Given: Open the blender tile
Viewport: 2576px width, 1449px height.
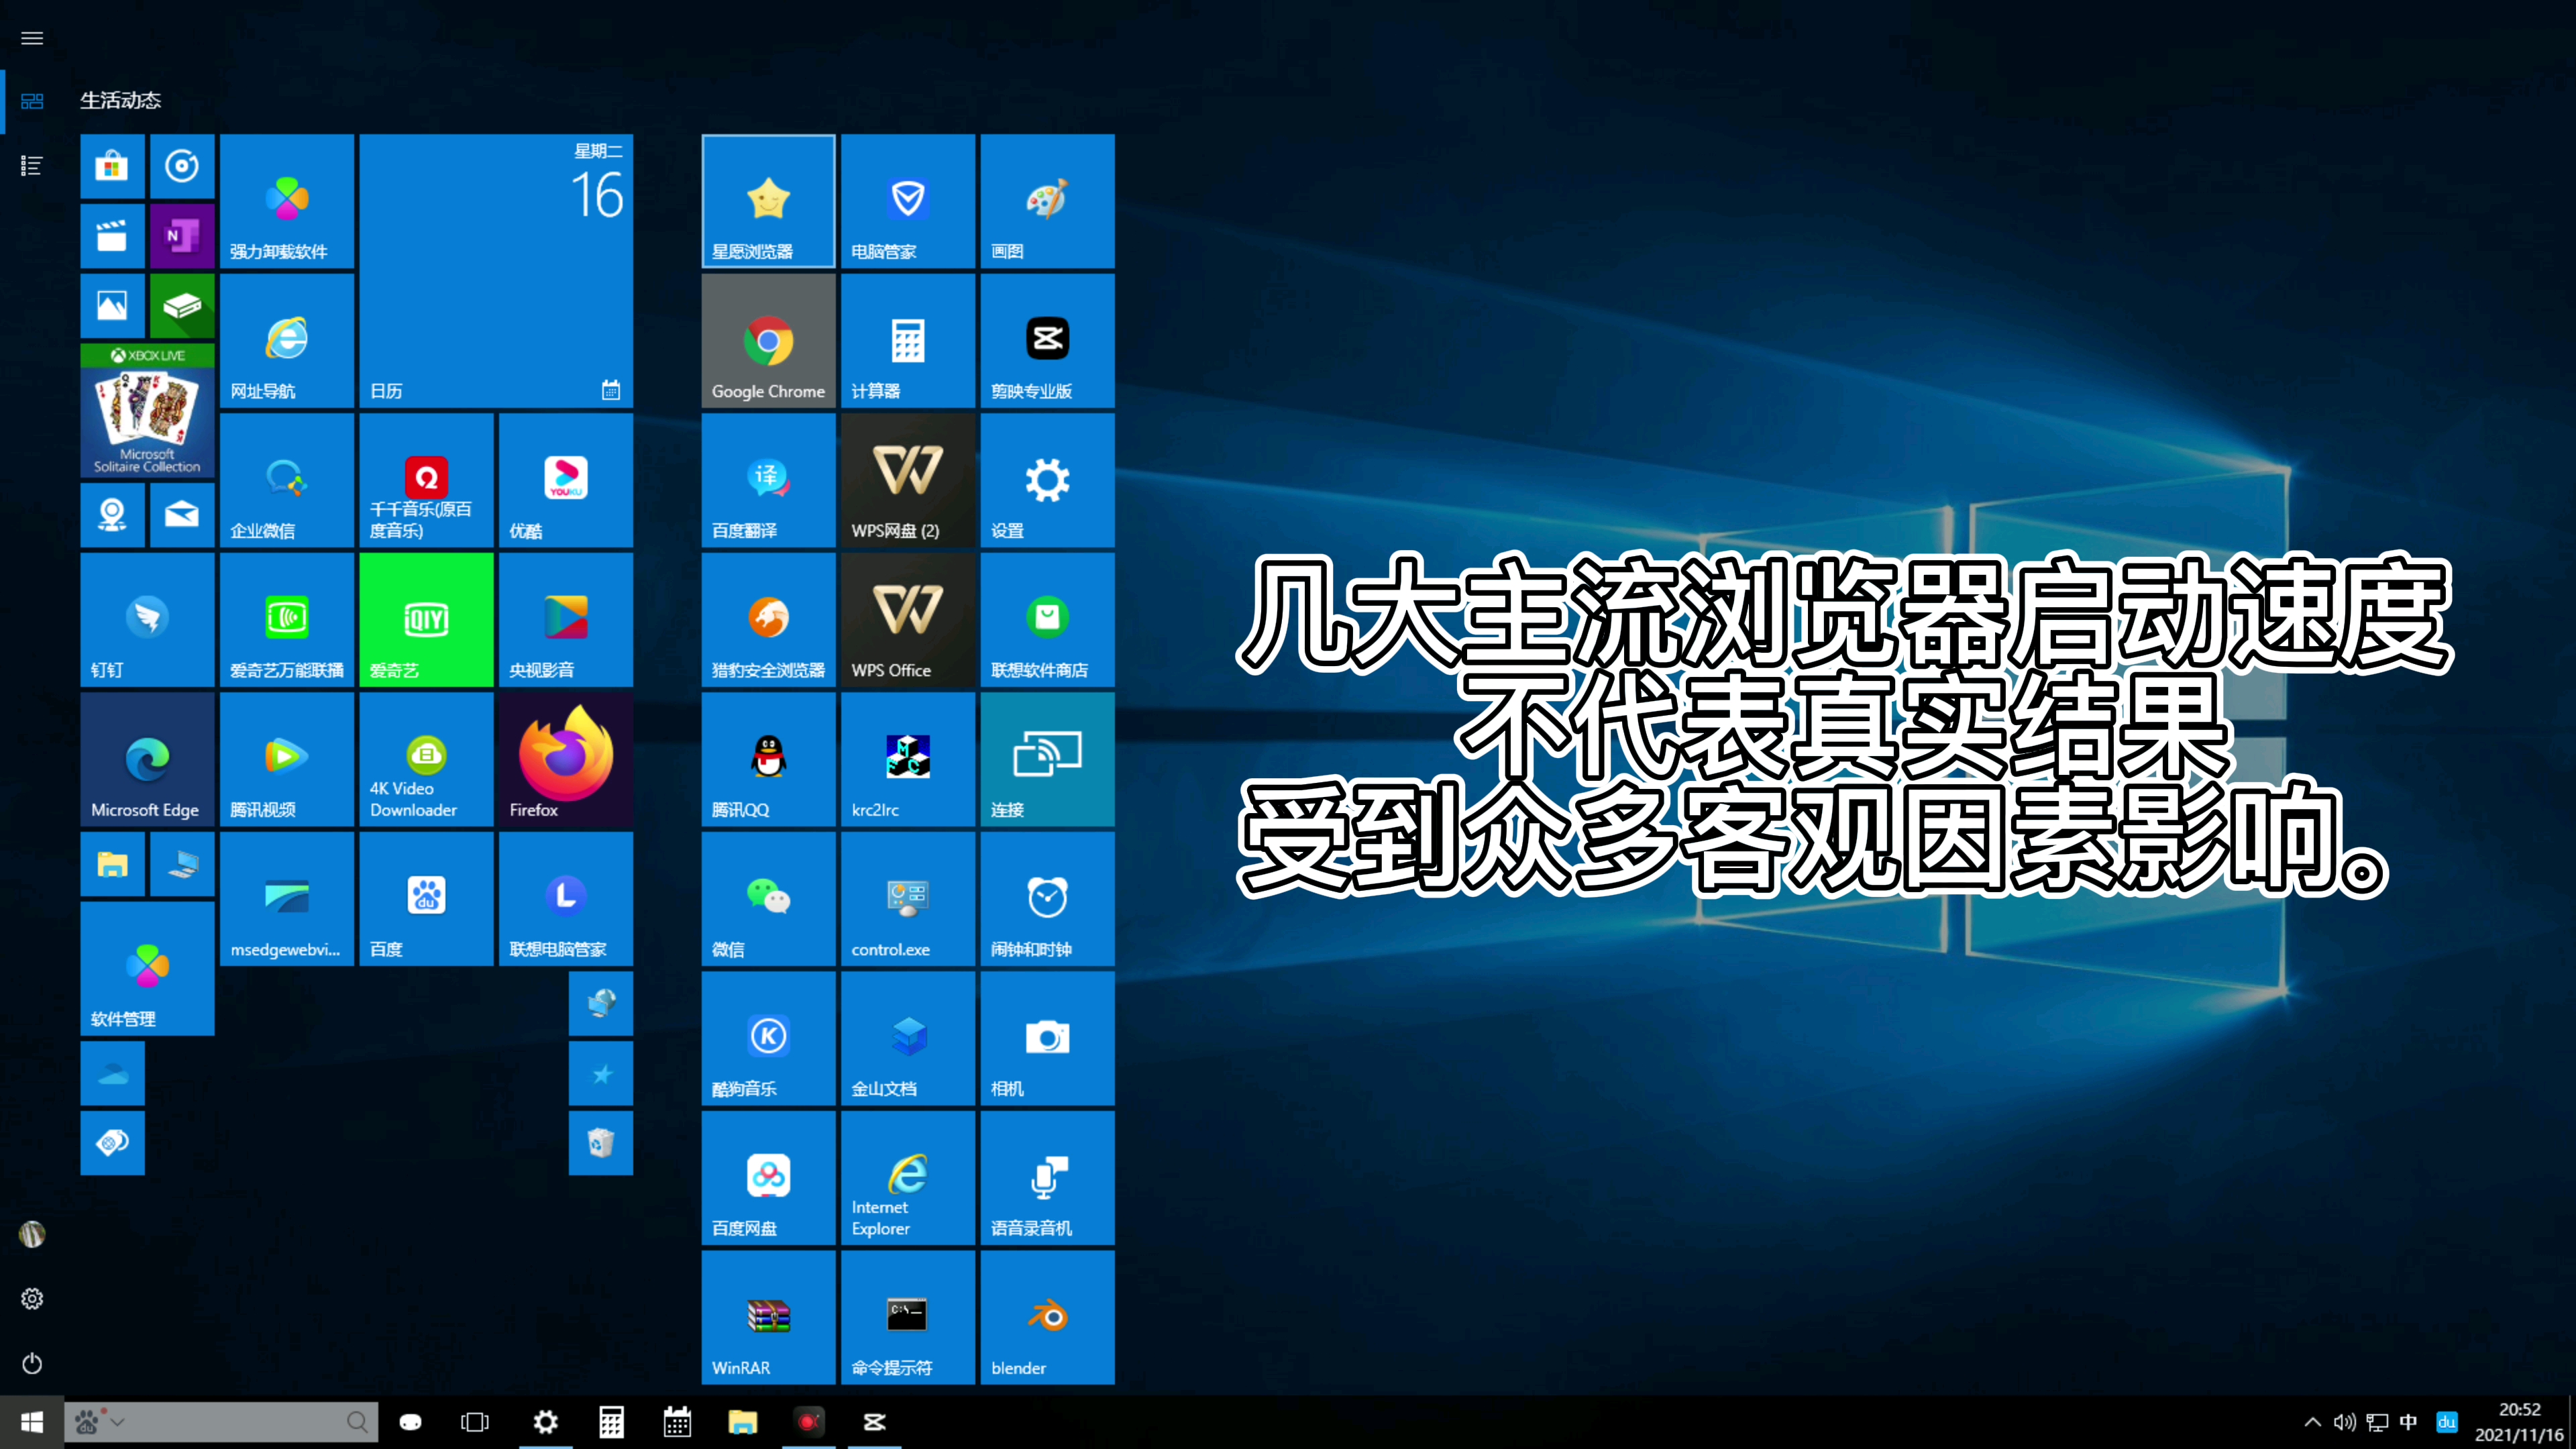Looking at the screenshot, I should click(x=1047, y=1317).
